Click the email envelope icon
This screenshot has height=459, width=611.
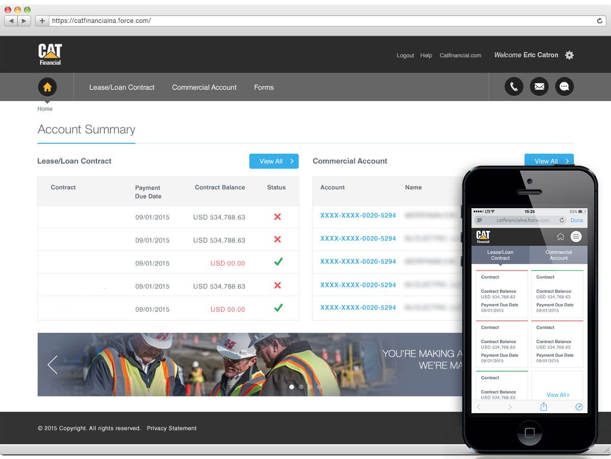point(539,87)
